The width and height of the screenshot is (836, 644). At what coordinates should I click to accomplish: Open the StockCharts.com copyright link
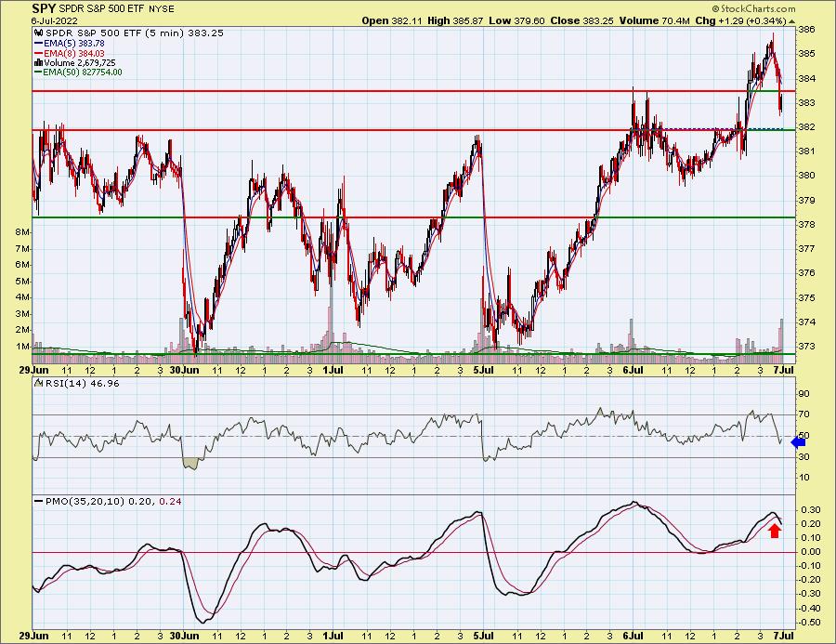753,8
